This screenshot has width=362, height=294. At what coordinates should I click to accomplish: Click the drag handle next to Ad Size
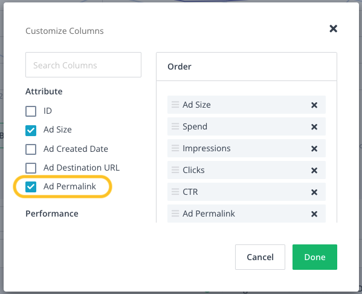click(x=175, y=105)
